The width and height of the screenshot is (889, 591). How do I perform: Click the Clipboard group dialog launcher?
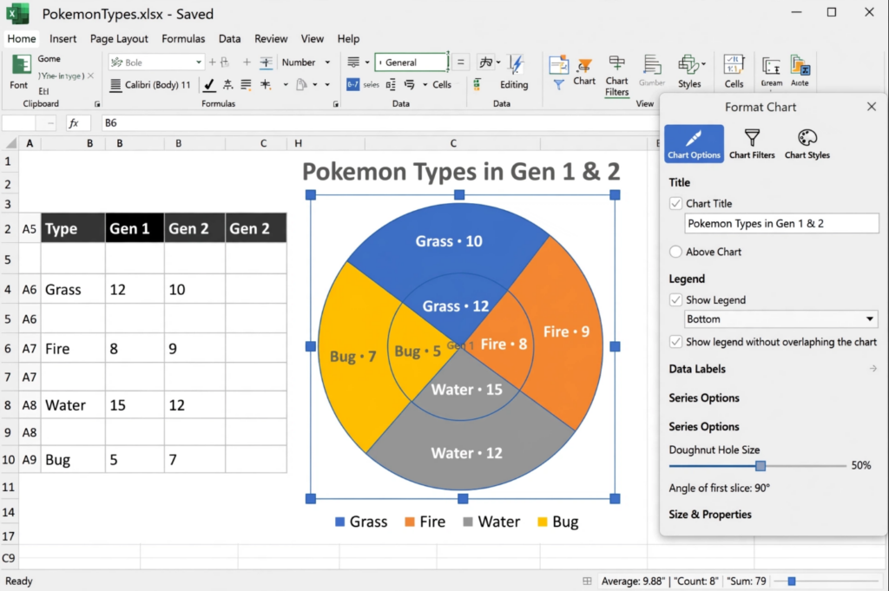point(97,104)
